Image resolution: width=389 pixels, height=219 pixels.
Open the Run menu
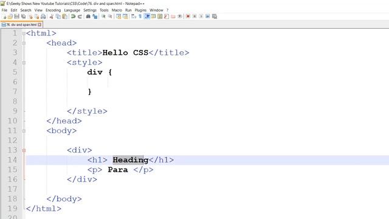point(128,10)
